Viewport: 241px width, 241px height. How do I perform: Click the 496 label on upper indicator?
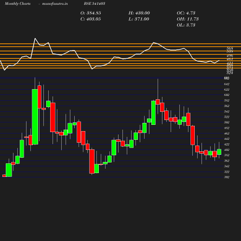(x=230, y=56)
